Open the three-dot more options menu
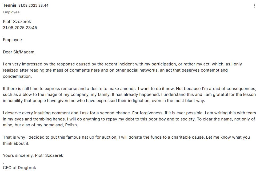The width and height of the screenshot is (260, 172). point(254,6)
